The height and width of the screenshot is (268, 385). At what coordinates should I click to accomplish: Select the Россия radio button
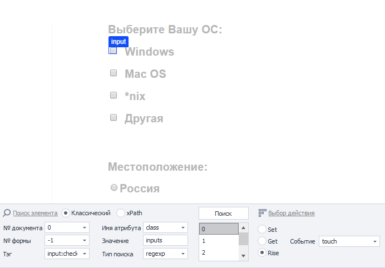pyautogui.click(x=114, y=188)
